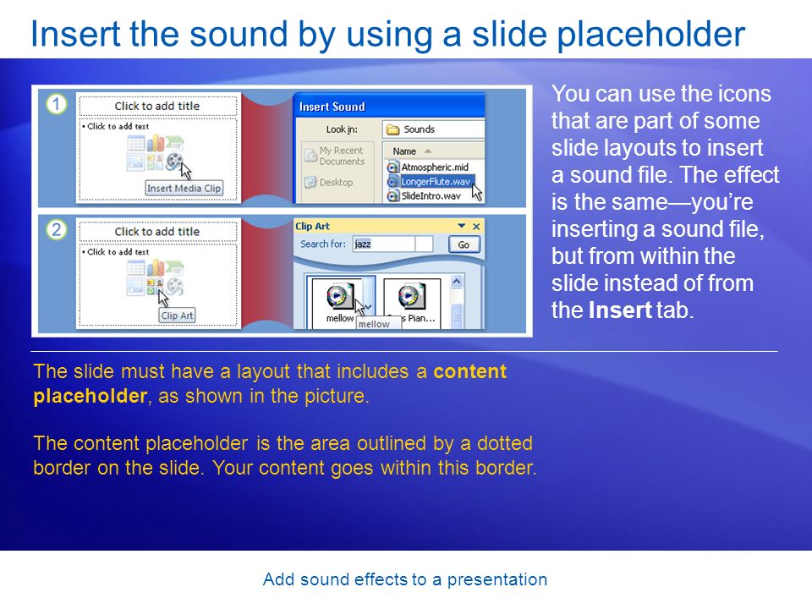Click Insert SmartArt icon in example slide 2

[x=175, y=268]
